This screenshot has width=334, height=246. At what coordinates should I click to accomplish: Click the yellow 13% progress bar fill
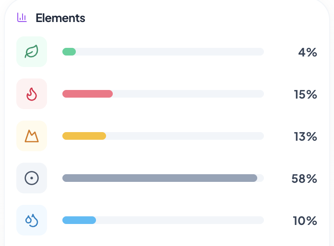(x=84, y=136)
